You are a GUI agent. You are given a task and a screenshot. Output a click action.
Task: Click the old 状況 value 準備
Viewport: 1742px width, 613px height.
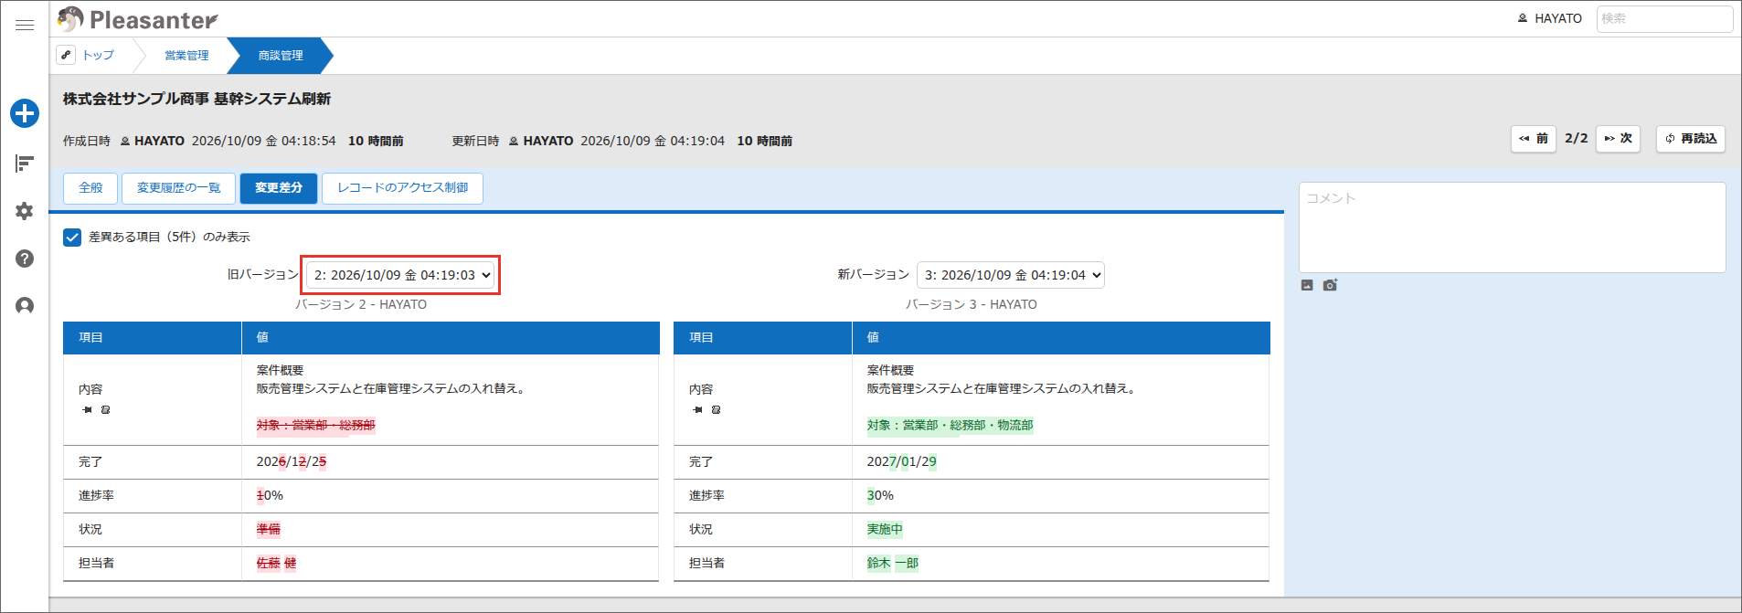tap(269, 530)
